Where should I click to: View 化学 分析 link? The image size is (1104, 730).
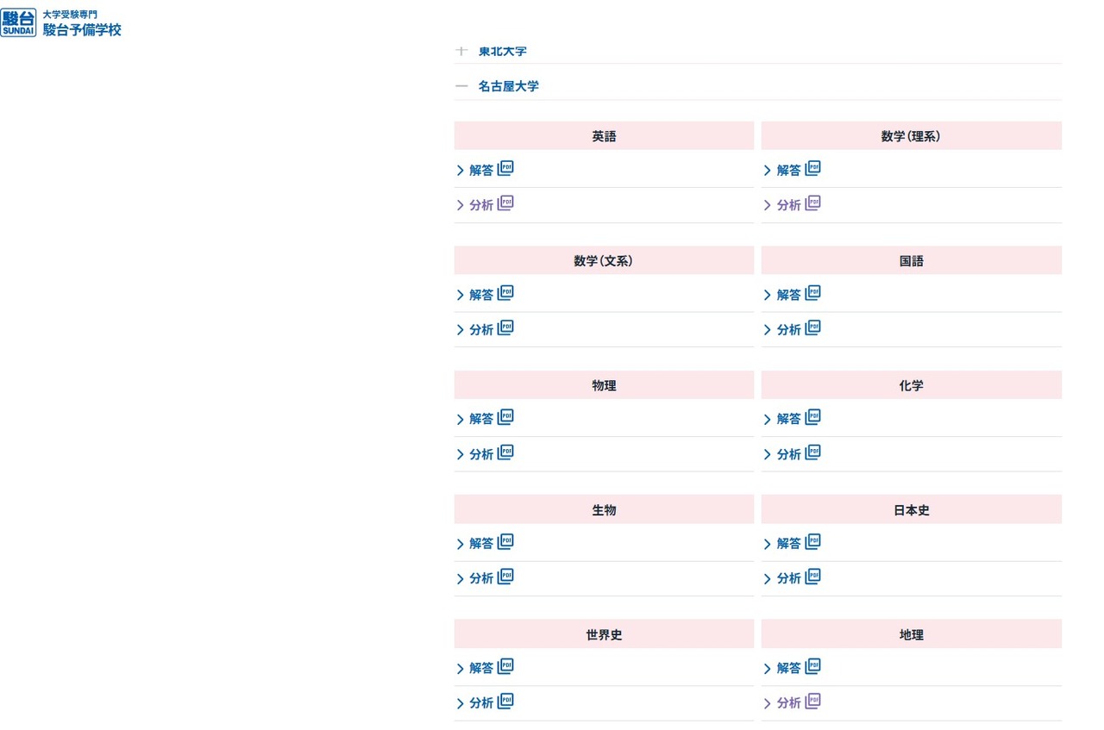(788, 454)
